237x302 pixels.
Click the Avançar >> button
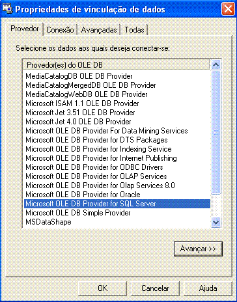198,249
